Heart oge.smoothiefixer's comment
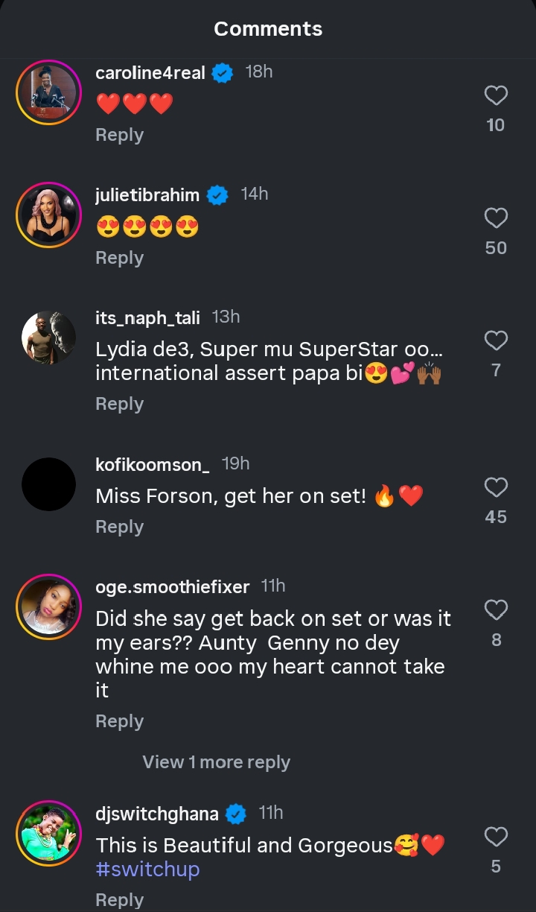The image size is (536, 912). [x=496, y=610]
